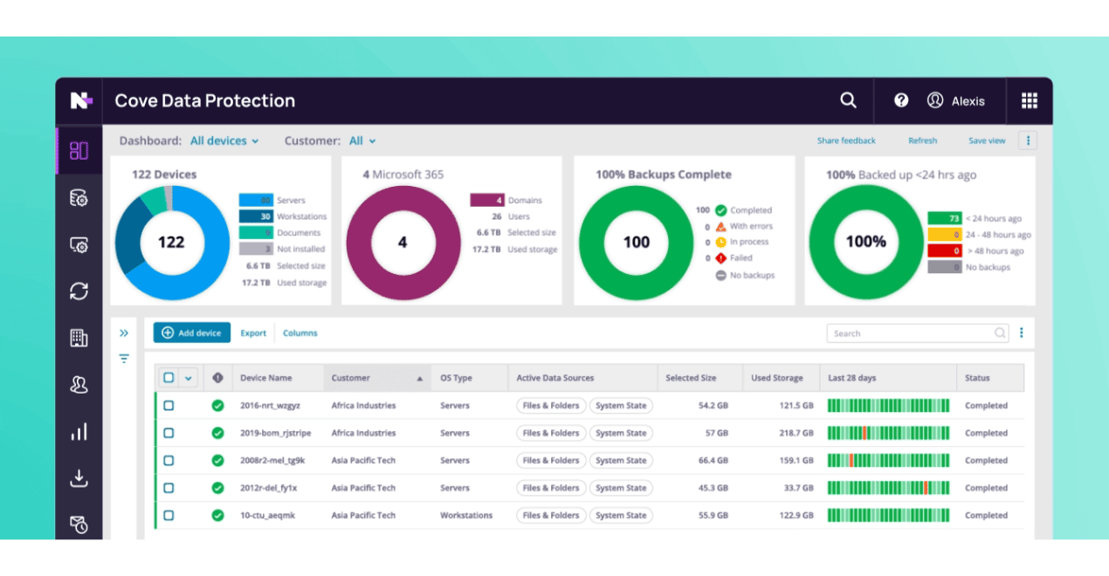The width and height of the screenshot is (1109, 576).
Task: Click the purple Domains legend swatch
Action: point(487,200)
